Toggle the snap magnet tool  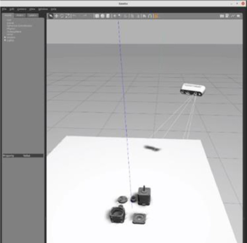pyautogui.click(x=150, y=16)
